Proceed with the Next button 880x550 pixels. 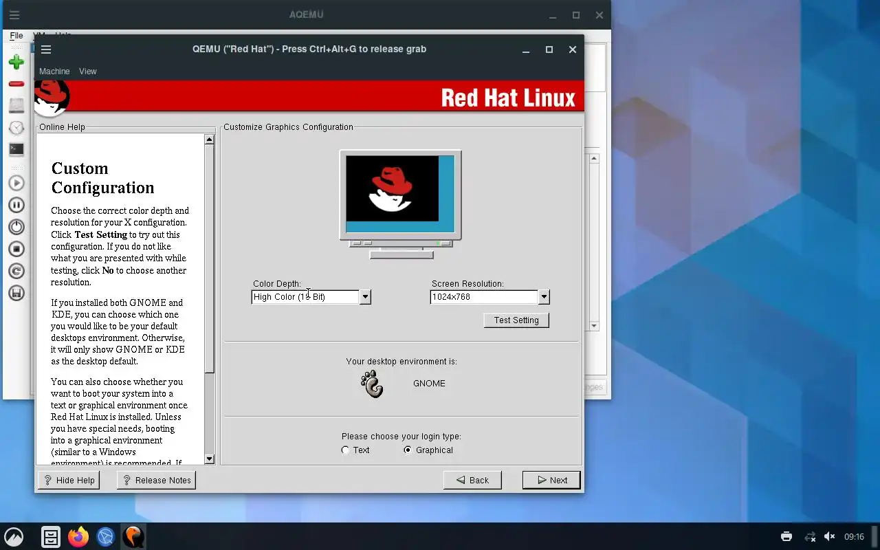click(x=551, y=481)
